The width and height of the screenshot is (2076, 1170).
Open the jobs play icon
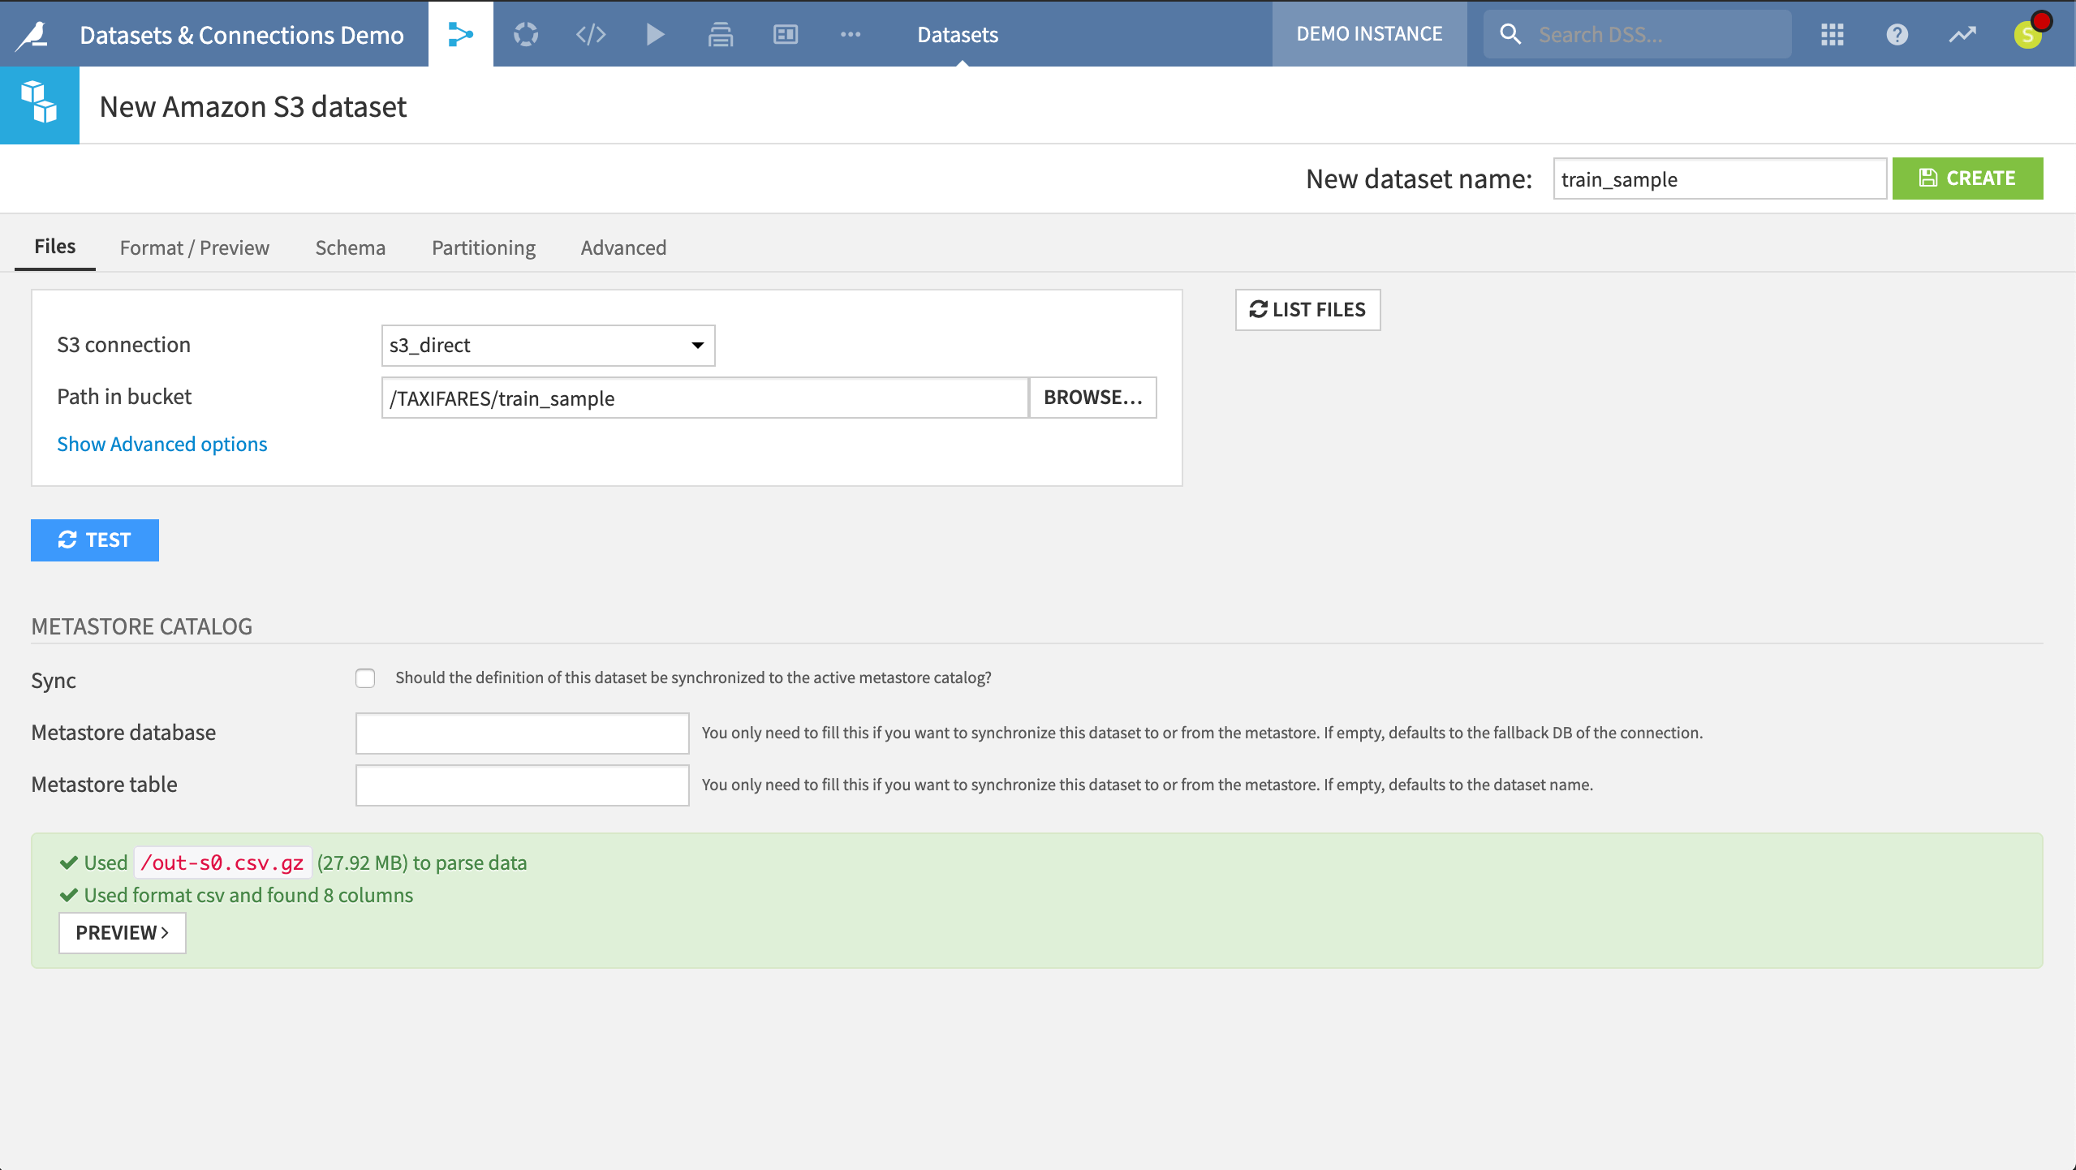point(654,34)
